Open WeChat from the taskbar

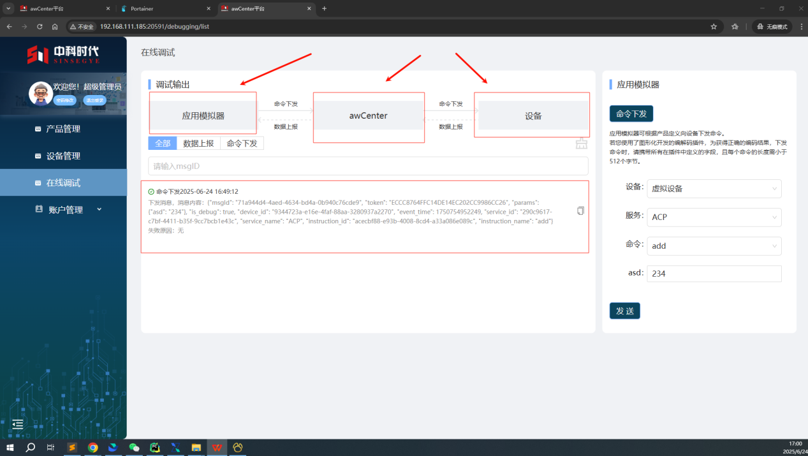tap(134, 448)
